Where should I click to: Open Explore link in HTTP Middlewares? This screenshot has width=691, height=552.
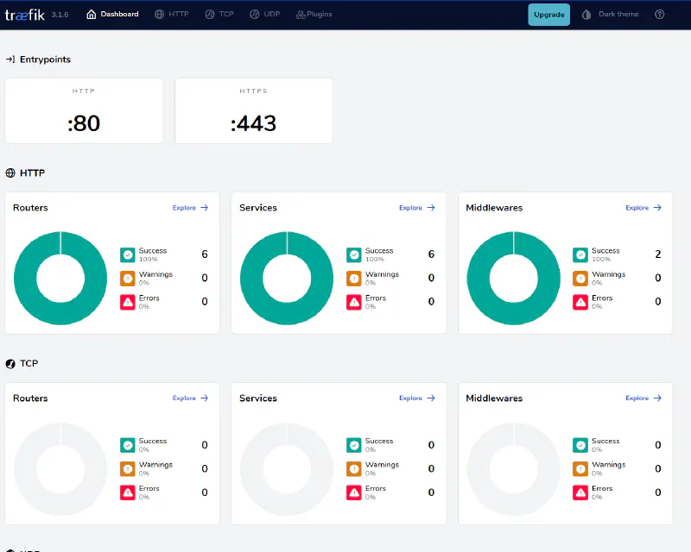click(x=637, y=208)
